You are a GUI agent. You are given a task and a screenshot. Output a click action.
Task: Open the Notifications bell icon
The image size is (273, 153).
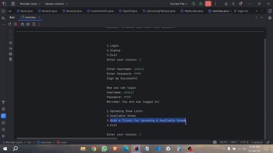pos(270,11)
